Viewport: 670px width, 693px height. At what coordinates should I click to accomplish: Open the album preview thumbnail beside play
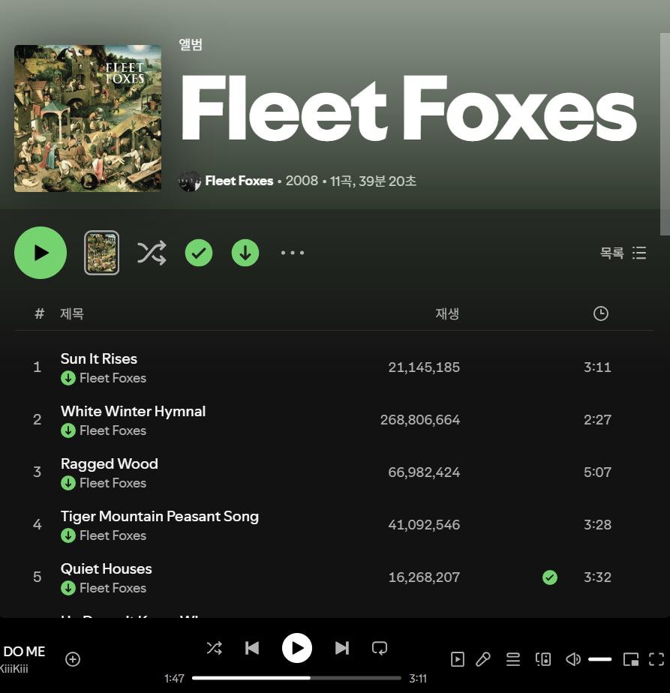(102, 253)
